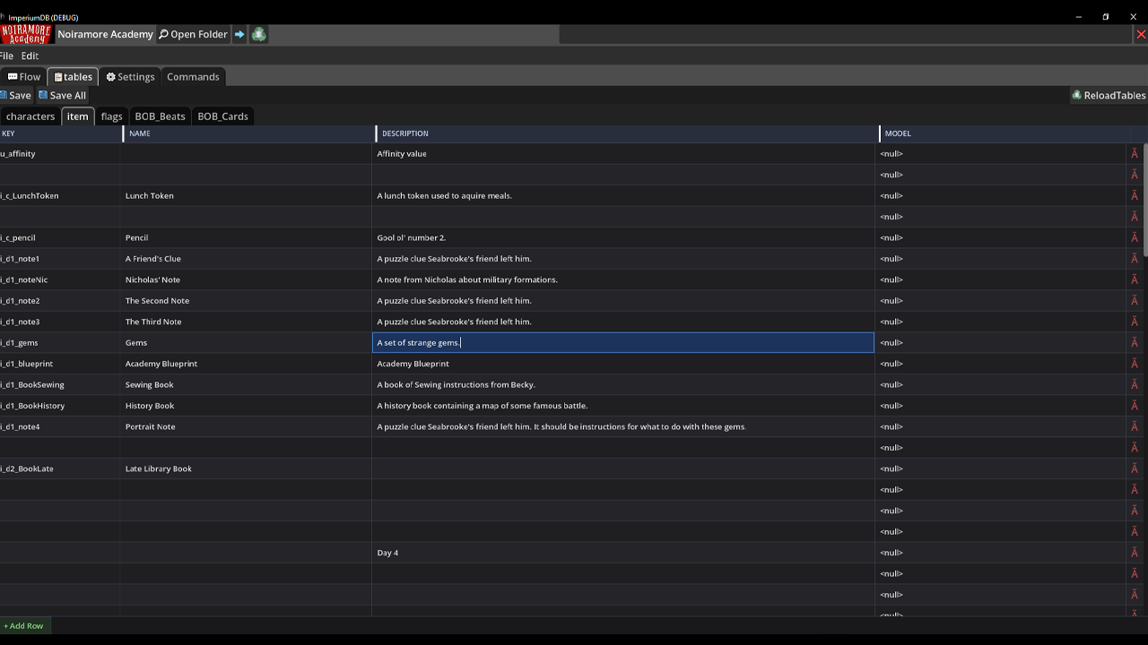Open the flags table tab
This screenshot has height=645, width=1148.
pos(111,116)
